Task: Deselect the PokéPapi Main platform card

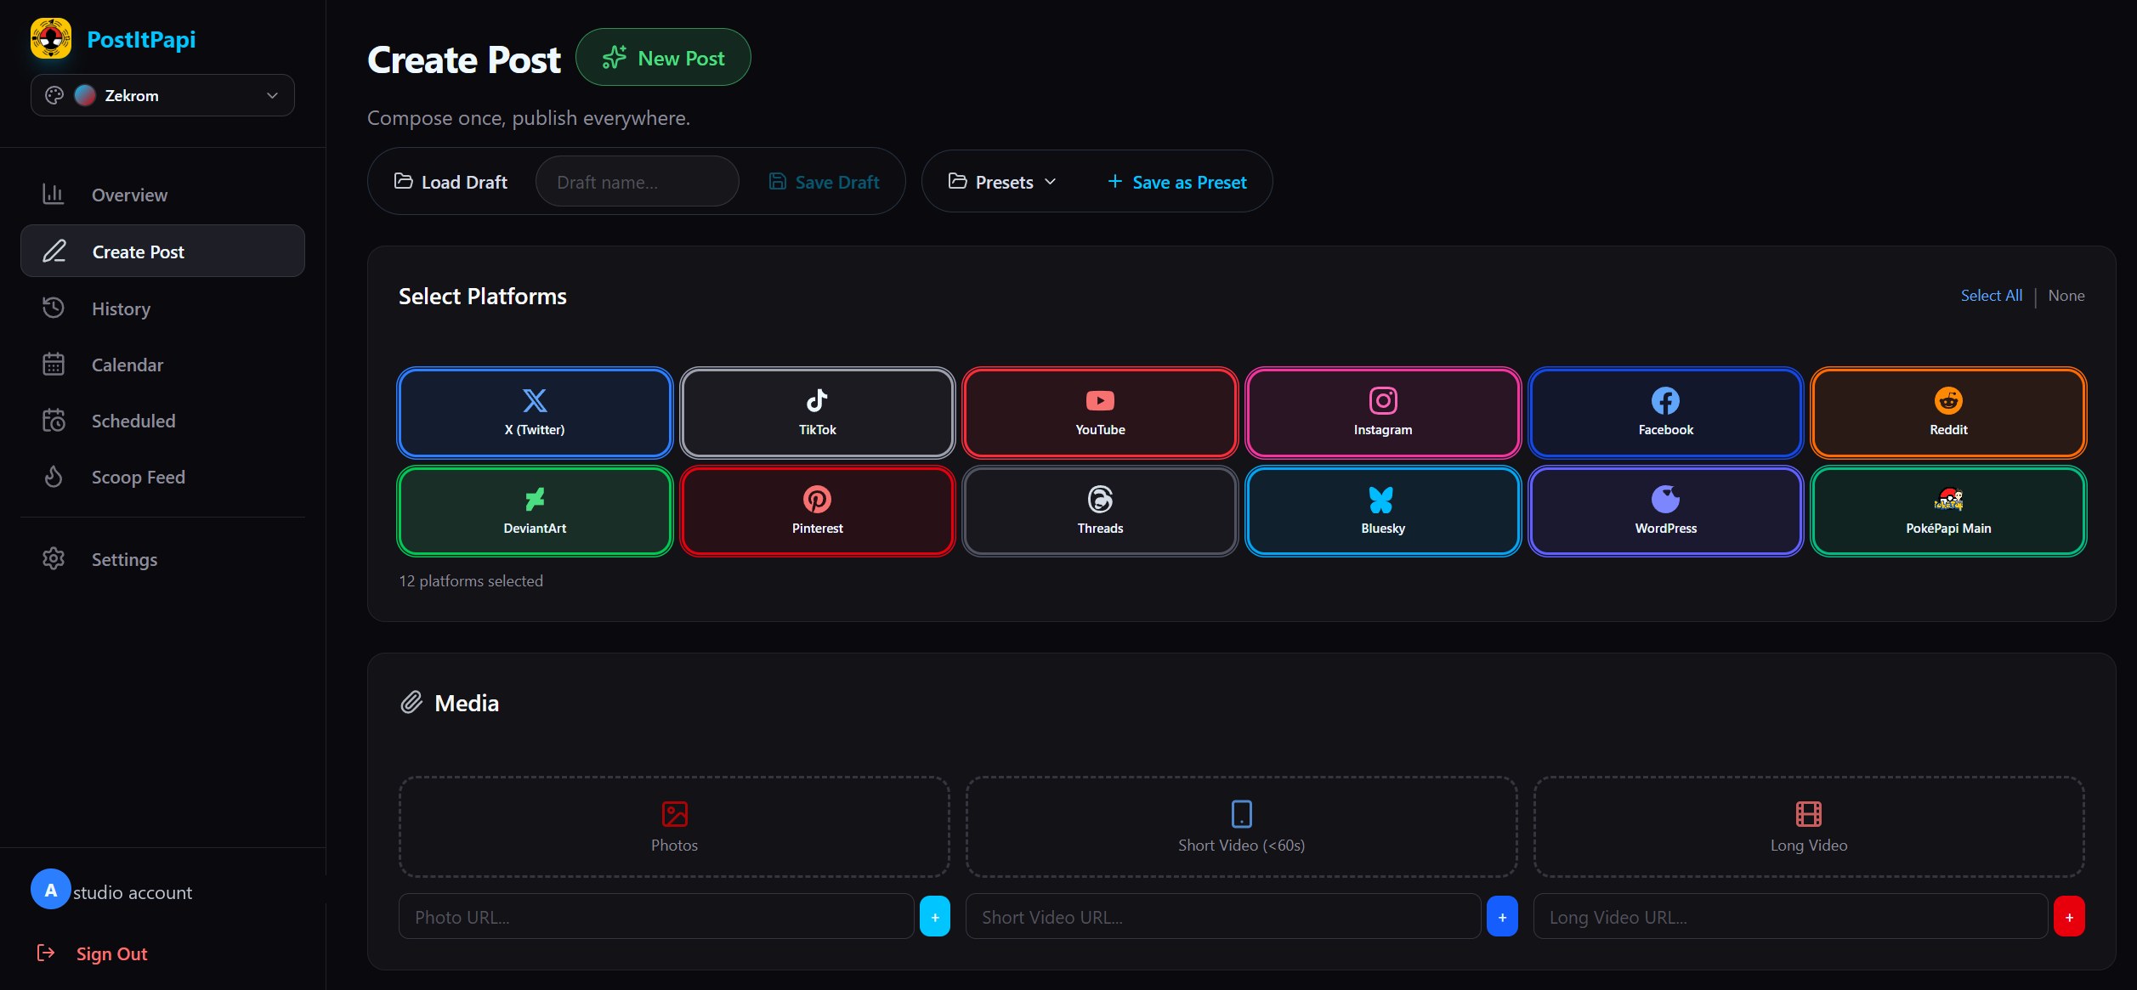Action: pos(1948,512)
